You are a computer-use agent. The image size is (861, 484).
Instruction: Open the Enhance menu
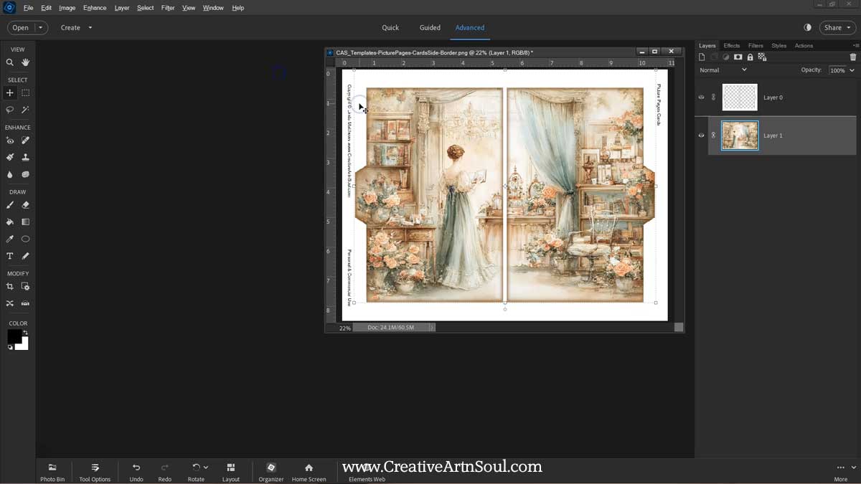point(95,8)
